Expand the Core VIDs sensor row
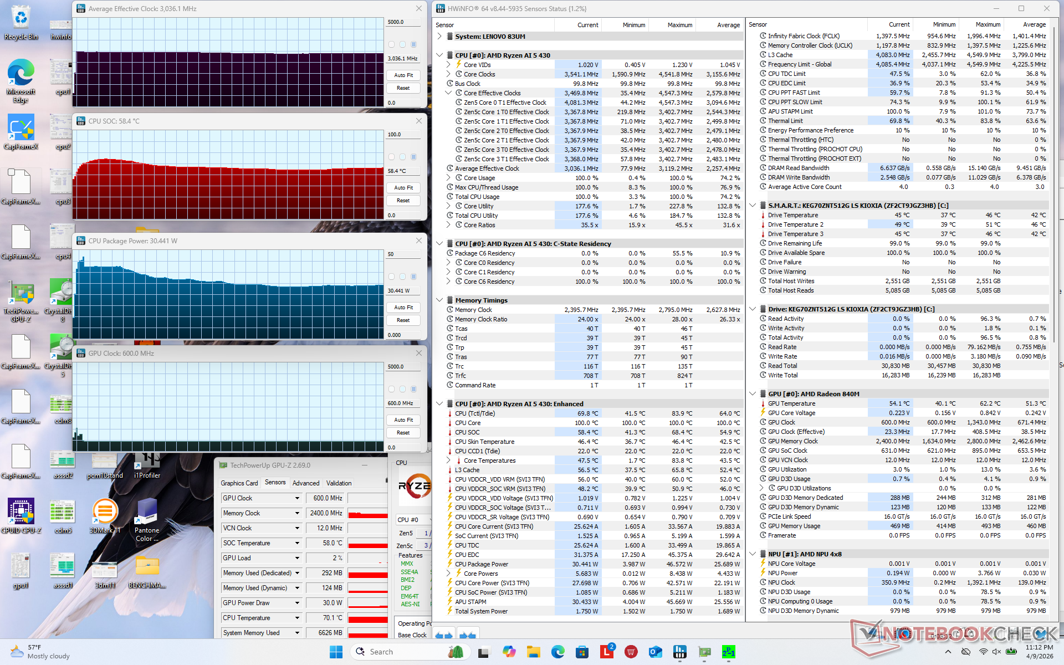This screenshot has width=1064, height=665. pyautogui.click(x=448, y=65)
